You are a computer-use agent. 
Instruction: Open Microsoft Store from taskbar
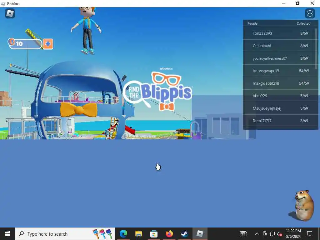pos(154,234)
